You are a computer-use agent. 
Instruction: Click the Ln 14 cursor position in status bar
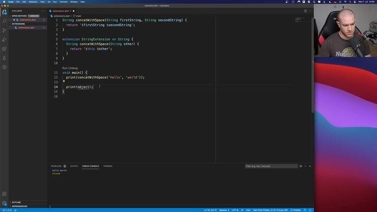pos(210,210)
